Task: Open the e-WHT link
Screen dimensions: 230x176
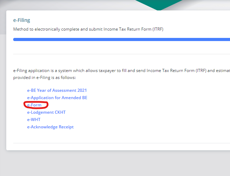Action: (x=34, y=120)
